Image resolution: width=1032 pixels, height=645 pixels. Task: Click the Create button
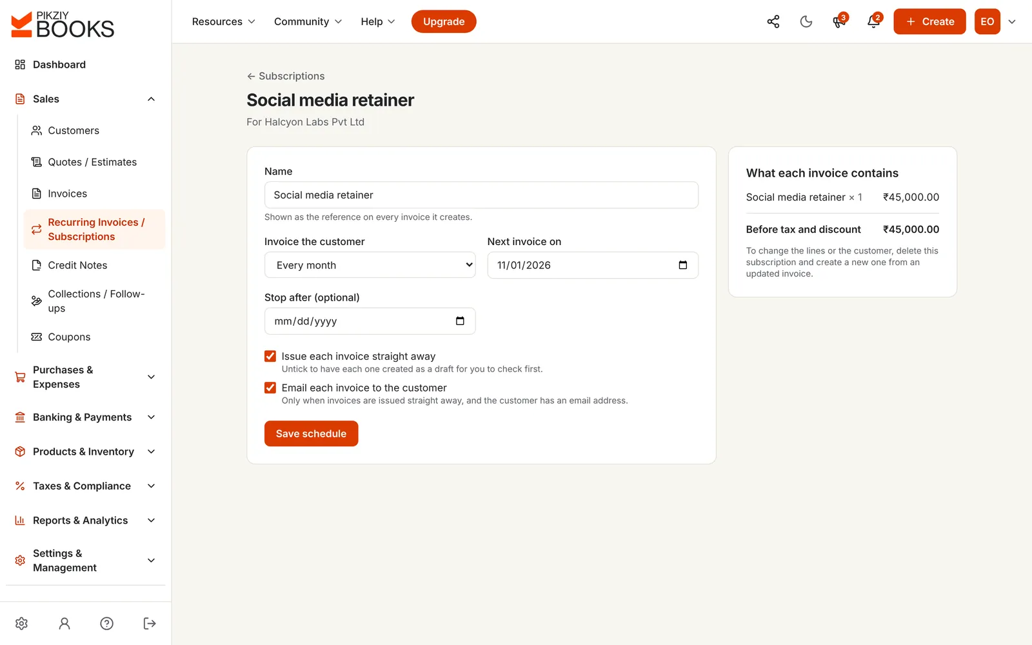click(x=929, y=21)
